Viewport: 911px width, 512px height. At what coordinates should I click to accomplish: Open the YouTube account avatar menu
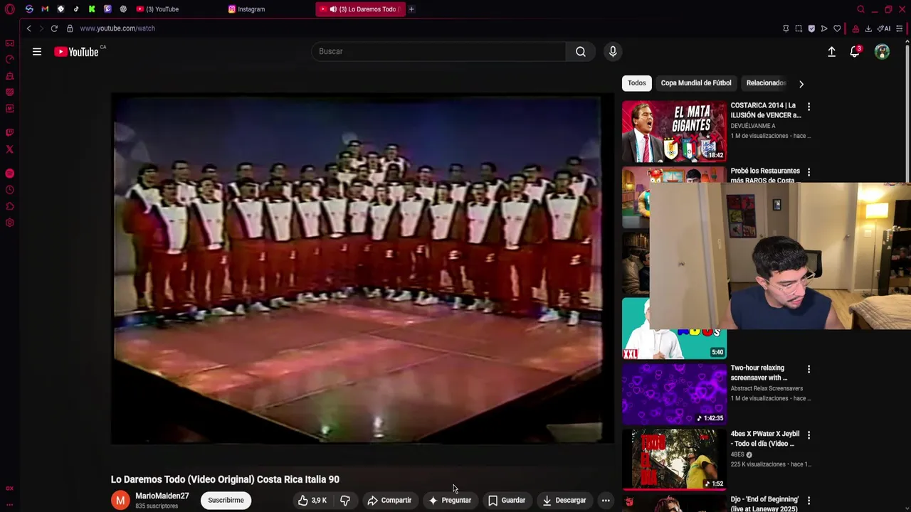(882, 51)
